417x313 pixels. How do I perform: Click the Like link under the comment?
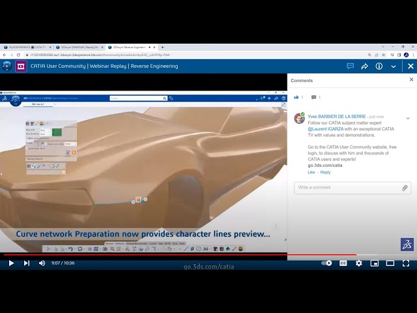[311, 172]
